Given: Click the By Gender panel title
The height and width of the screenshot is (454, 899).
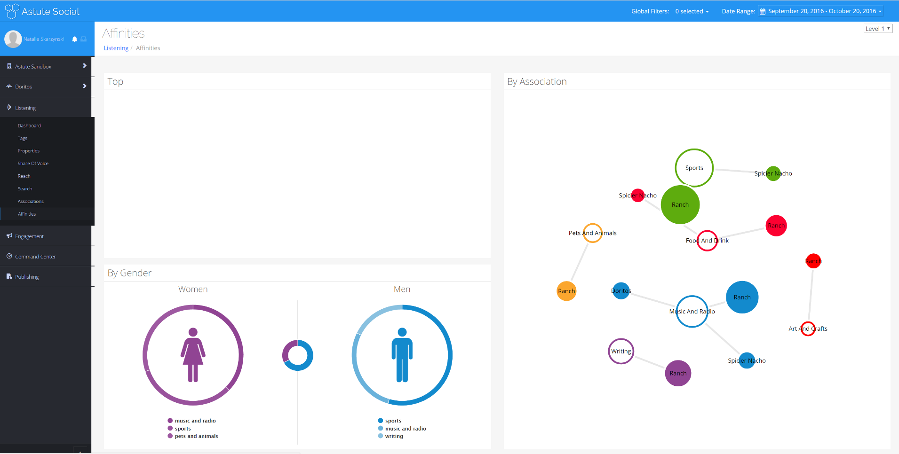Looking at the screenshot, I should 129,273.
